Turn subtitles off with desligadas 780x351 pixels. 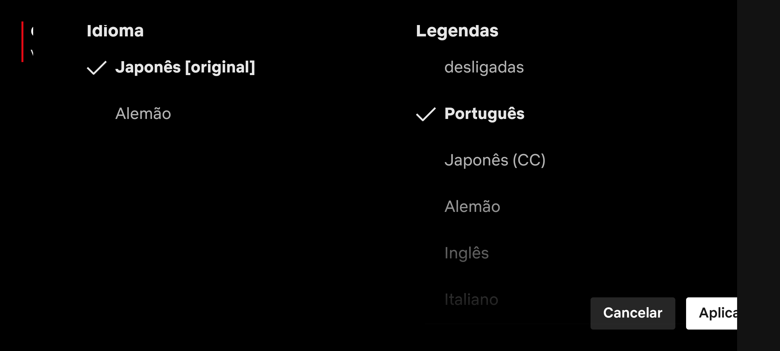[484, 67]
